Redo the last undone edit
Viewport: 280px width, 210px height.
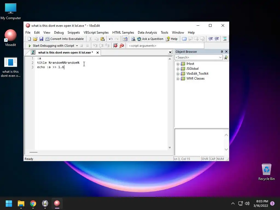(116, 39)
